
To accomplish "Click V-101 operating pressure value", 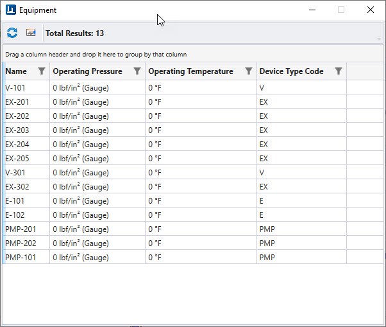I will [x=81, y=88].
